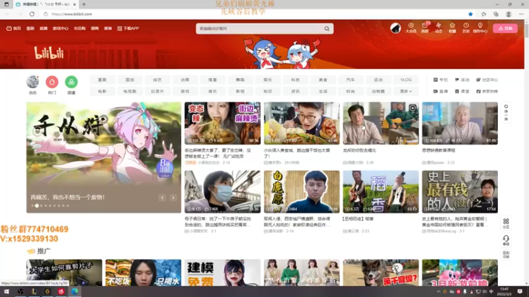Image resolution: width=529 pixels, height=297 pixels.
Task: Select the 国创 category button
Action: coord(130,80)
